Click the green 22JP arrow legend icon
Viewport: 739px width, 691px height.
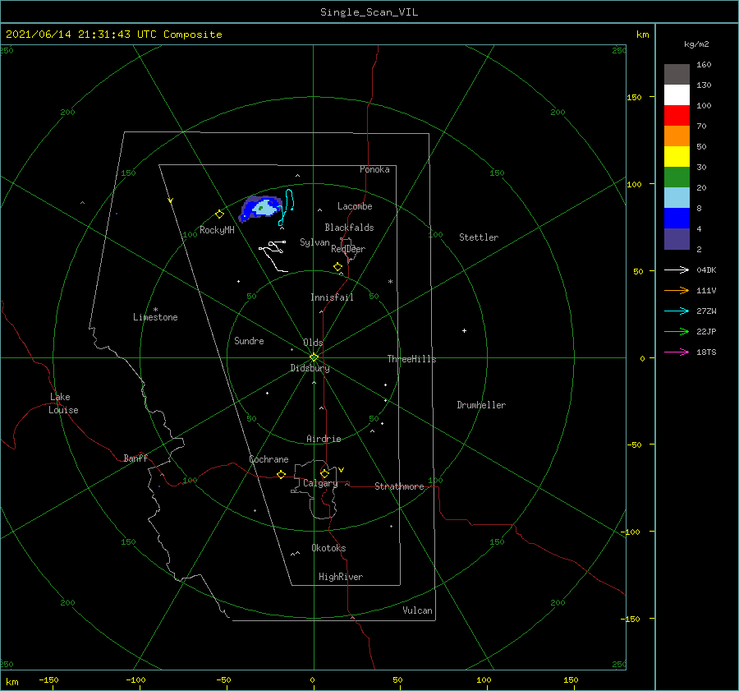click(x=677, y=332)
